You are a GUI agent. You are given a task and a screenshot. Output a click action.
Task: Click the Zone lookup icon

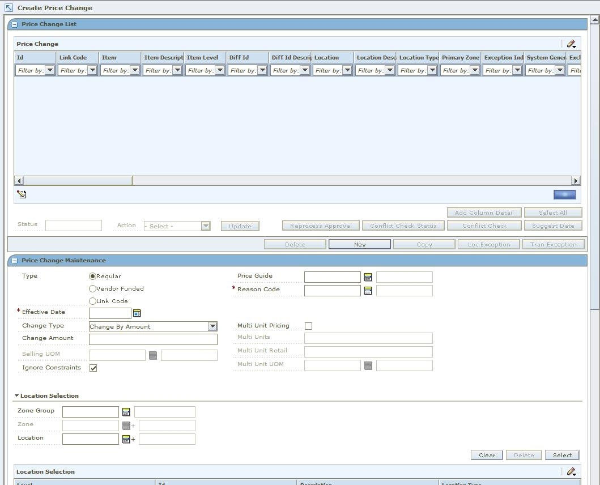click(126, 426)
